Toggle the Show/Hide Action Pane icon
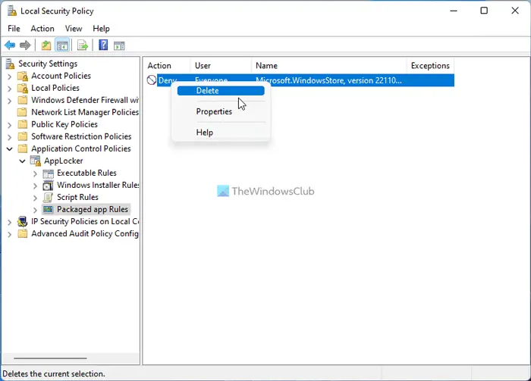Image resolution: width=531 pixels, height=381 pixels. click(119, 45)
